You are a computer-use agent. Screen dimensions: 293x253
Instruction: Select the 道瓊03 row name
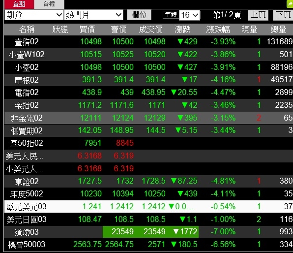coord(27,232)
